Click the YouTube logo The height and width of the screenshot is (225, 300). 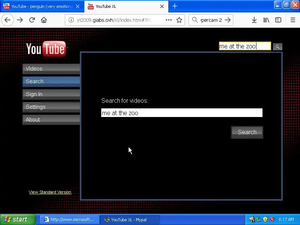46,49
